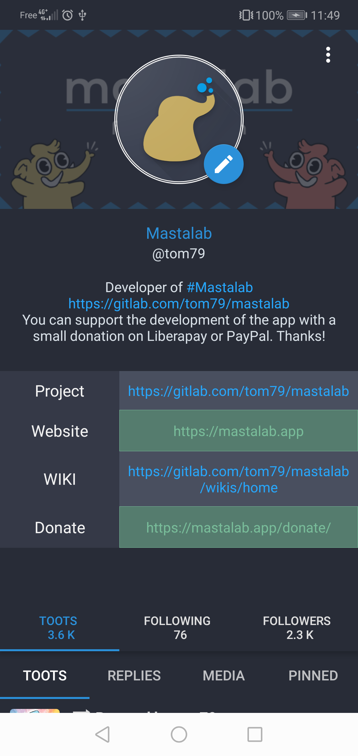Open the #Mastalab hashtag link
Screen dimensions: 358x756
[x=219, y=287]
